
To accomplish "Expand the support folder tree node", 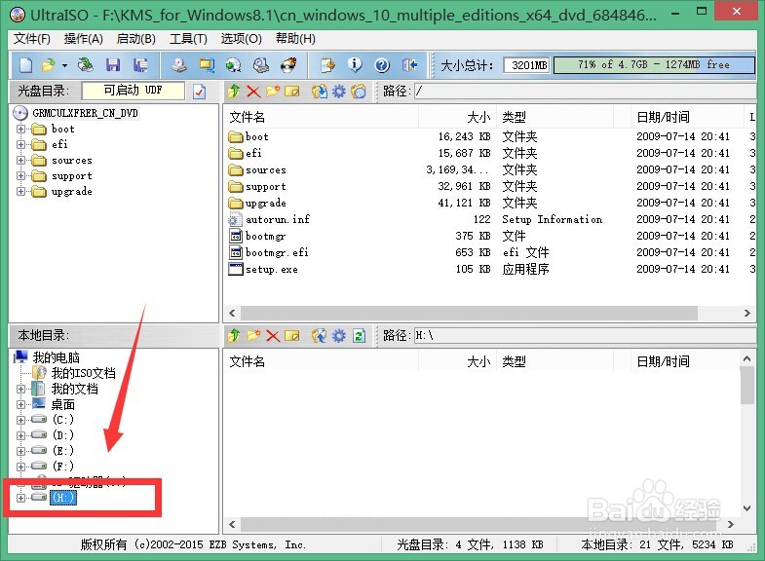I will [20, 176].
